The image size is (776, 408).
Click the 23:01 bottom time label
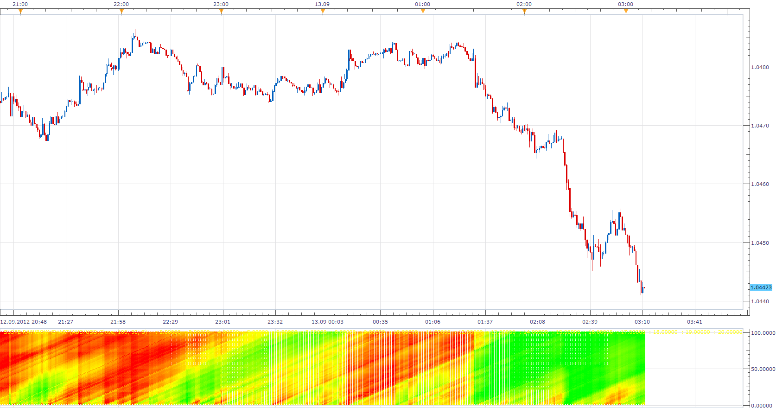click(223, 322)
